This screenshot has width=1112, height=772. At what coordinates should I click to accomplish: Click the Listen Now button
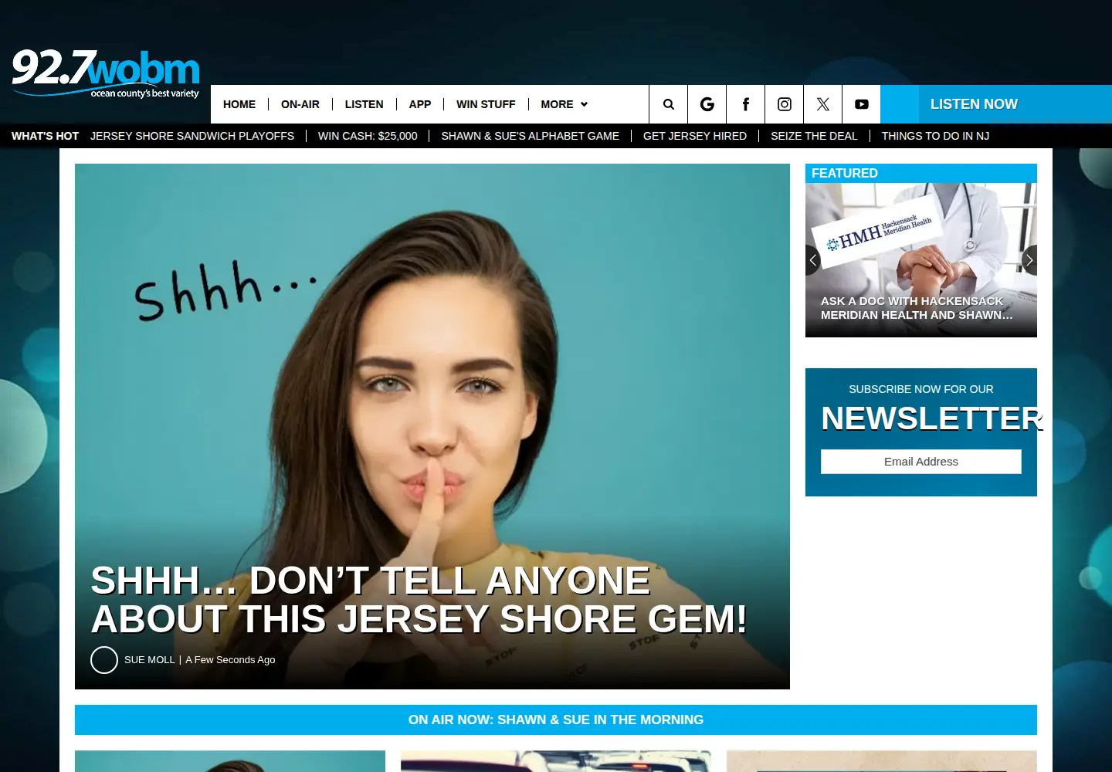[x=996, y=104]
